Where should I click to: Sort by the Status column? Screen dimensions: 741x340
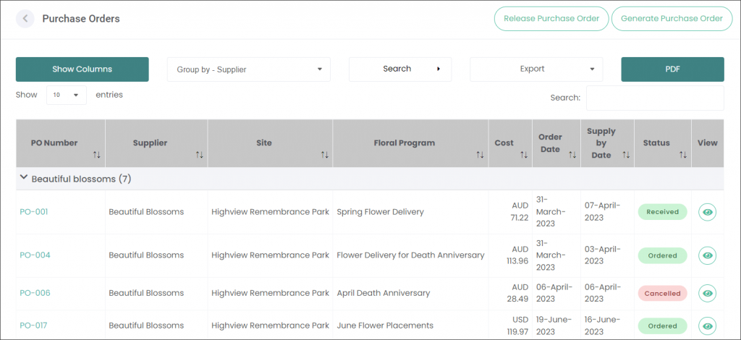coord(682,155)
